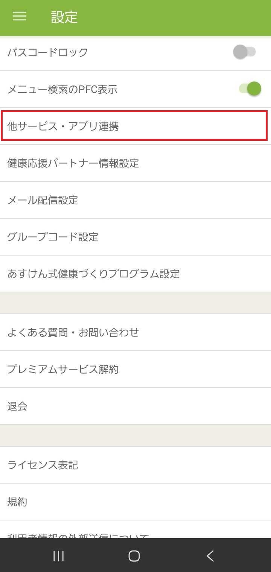Open あすけん式健康づくりプログラム設定
The height and width of the screenshot is (572, 271).
[135, 274]
